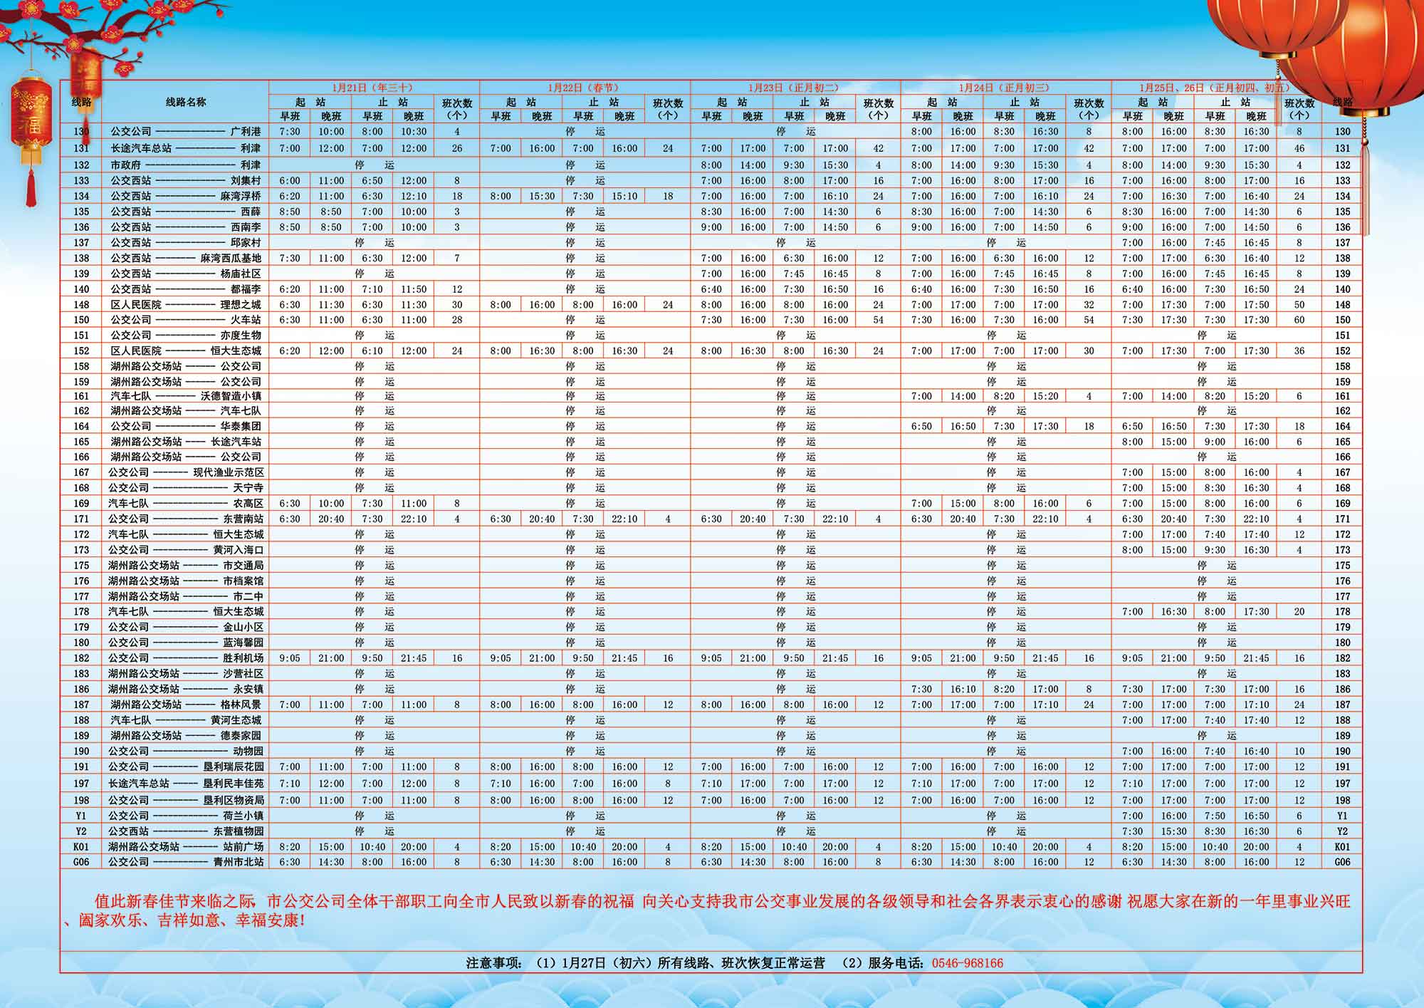
Task: Select route name 公交公司—胜利机场
Action: coord(185,658)
